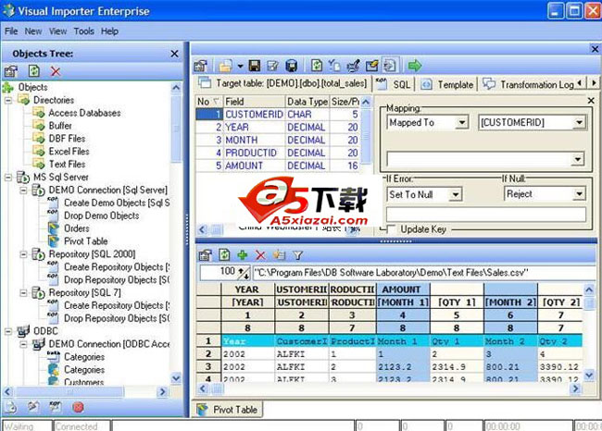Click the YEAR field row in target table

pyautogui.click(x=279, y=128)
